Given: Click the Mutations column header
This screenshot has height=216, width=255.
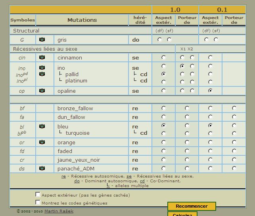Looking at the screenshot, I should pos(82,20).
